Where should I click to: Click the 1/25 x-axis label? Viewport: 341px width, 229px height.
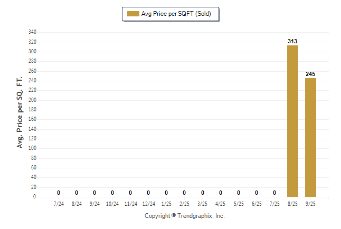pos(166,204)
